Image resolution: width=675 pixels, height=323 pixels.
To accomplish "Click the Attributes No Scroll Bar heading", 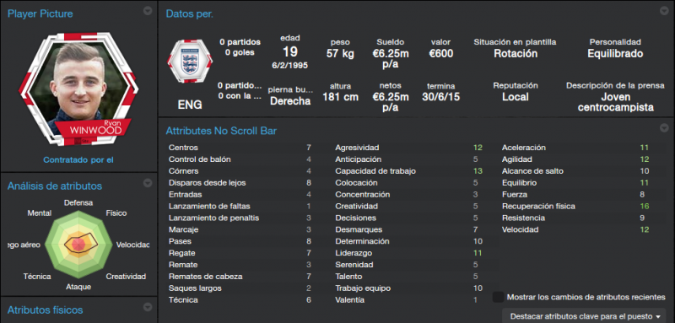I will 221,131.
